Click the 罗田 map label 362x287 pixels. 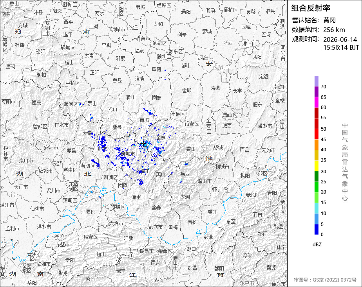(x=145, y=171)
